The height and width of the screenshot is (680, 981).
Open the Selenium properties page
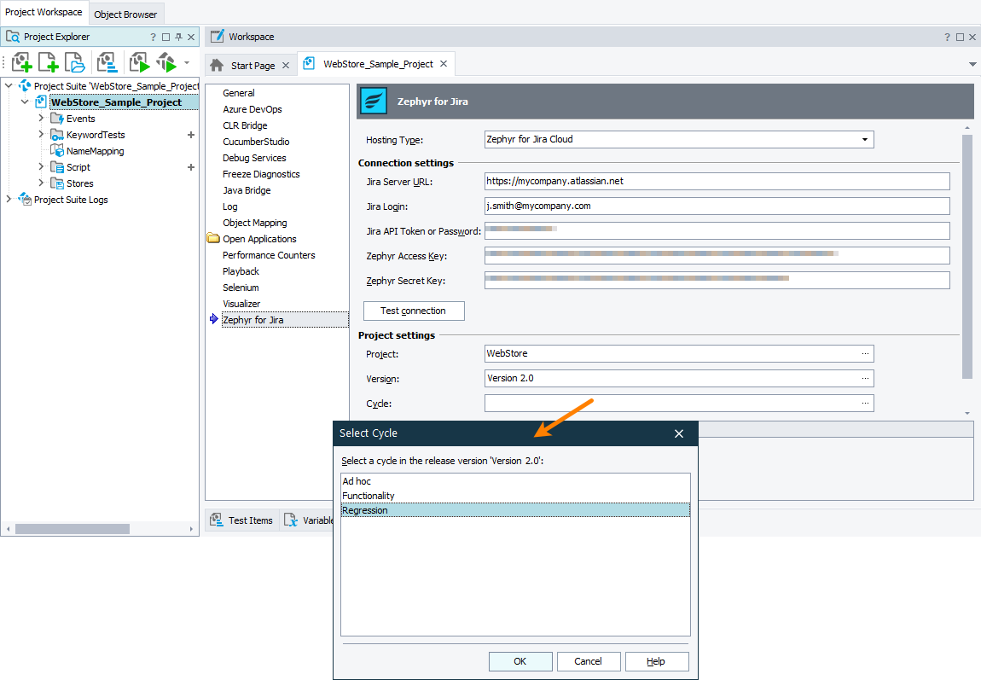click(x=241, y=288)
